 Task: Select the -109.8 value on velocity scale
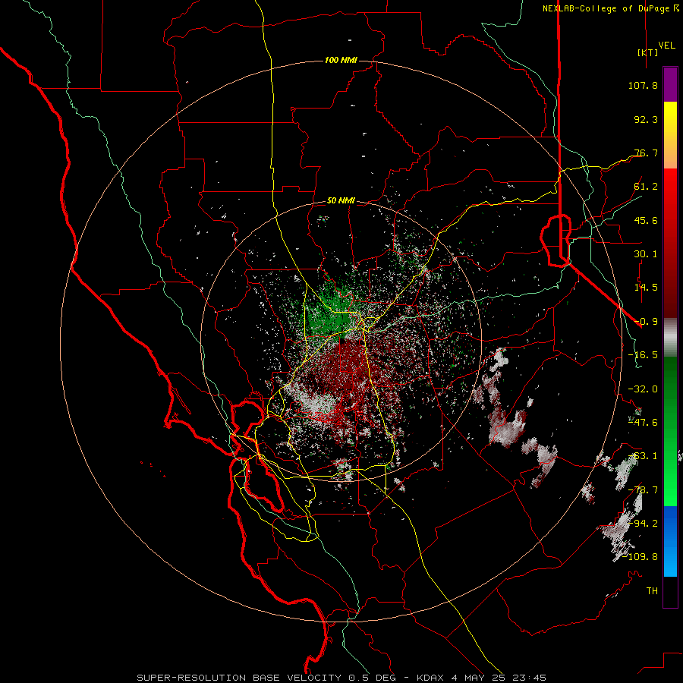click(x=641, y=557)
